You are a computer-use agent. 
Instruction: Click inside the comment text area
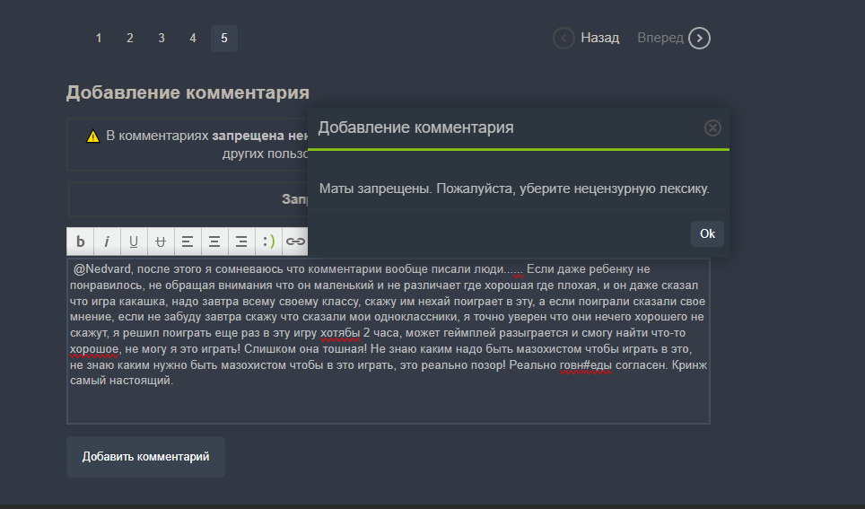tap(388, 404)
